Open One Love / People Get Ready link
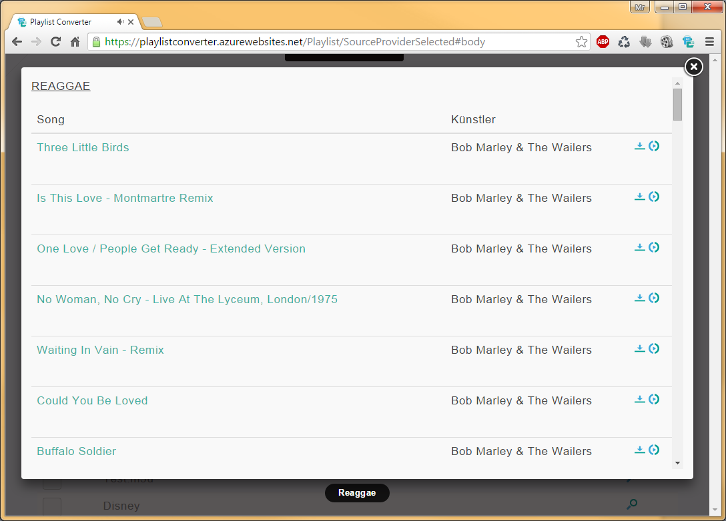Viewport: 726px width, 521px height. tap(171, 249)
